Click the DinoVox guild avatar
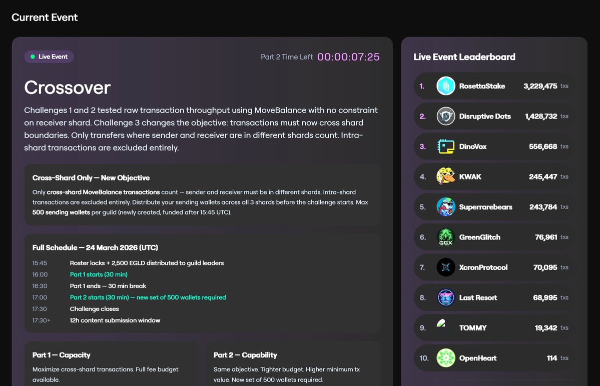Screen dimensions: 600x386 (446, 146)
